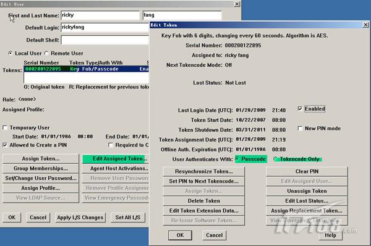Cancel the Edit Token dialog
371x246 pixels.
pos(214,235)
